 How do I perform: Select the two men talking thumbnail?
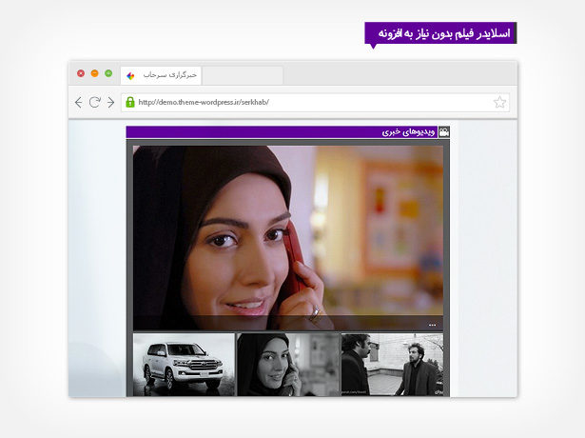point(392,364)
